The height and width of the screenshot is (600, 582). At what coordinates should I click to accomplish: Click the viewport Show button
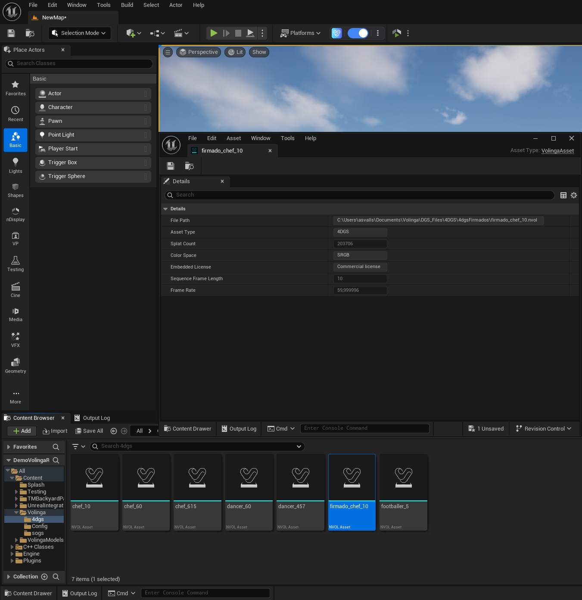pyautogui.click(x=259, y=52)
